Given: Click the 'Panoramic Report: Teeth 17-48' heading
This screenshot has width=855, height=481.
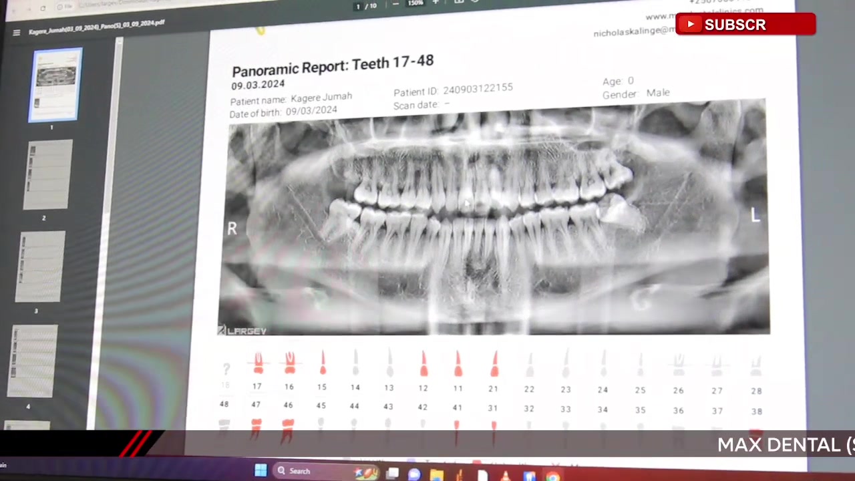Looking at the screenshot, I should tap(333, 65).
